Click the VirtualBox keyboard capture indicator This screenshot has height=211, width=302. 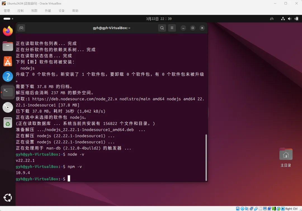point(283,208)
